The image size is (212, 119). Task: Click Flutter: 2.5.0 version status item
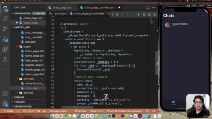[x=96, y=111]
